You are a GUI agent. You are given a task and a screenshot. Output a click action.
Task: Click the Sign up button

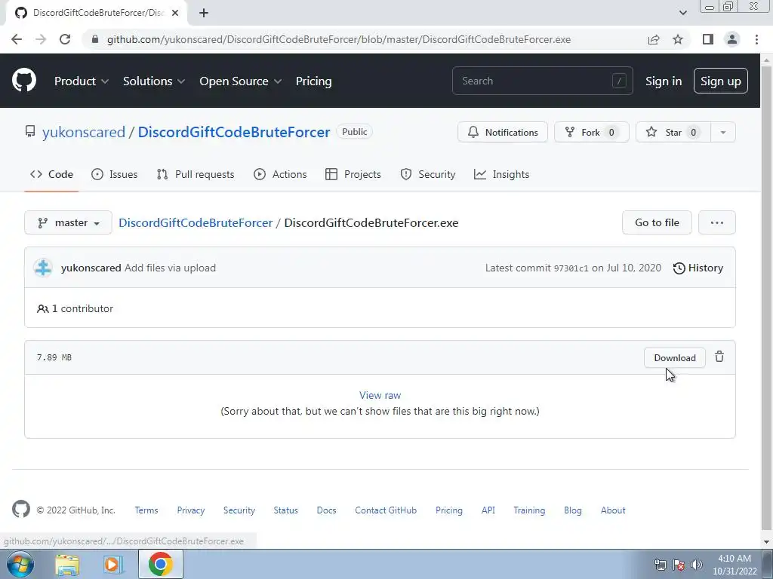point(720,81)
